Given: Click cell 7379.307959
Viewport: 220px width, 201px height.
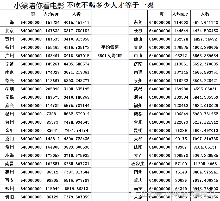Looking at the screenshot, I should (x=77, y=197).
